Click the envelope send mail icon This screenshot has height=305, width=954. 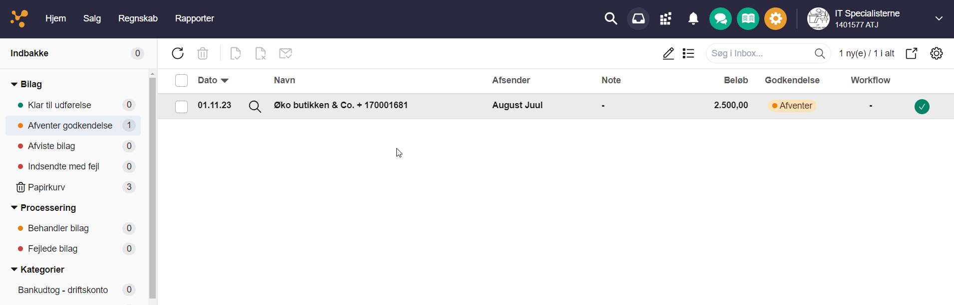click(x=286, y=53)
